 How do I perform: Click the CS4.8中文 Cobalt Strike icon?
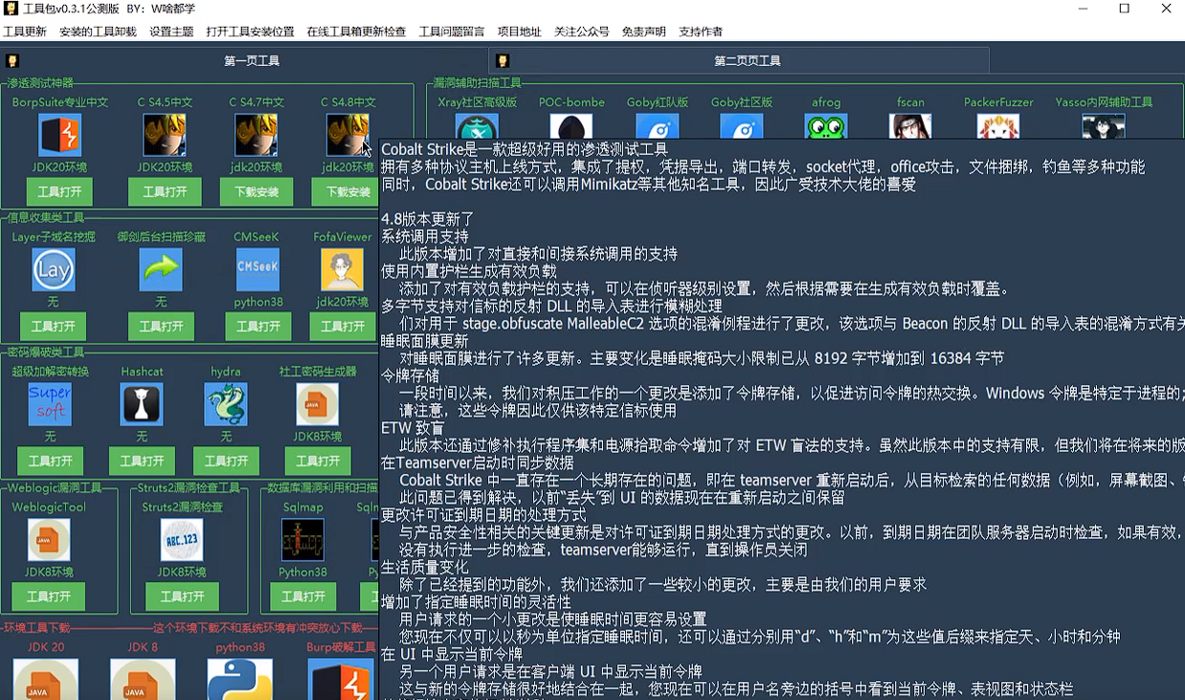click(x=347, y=135)
